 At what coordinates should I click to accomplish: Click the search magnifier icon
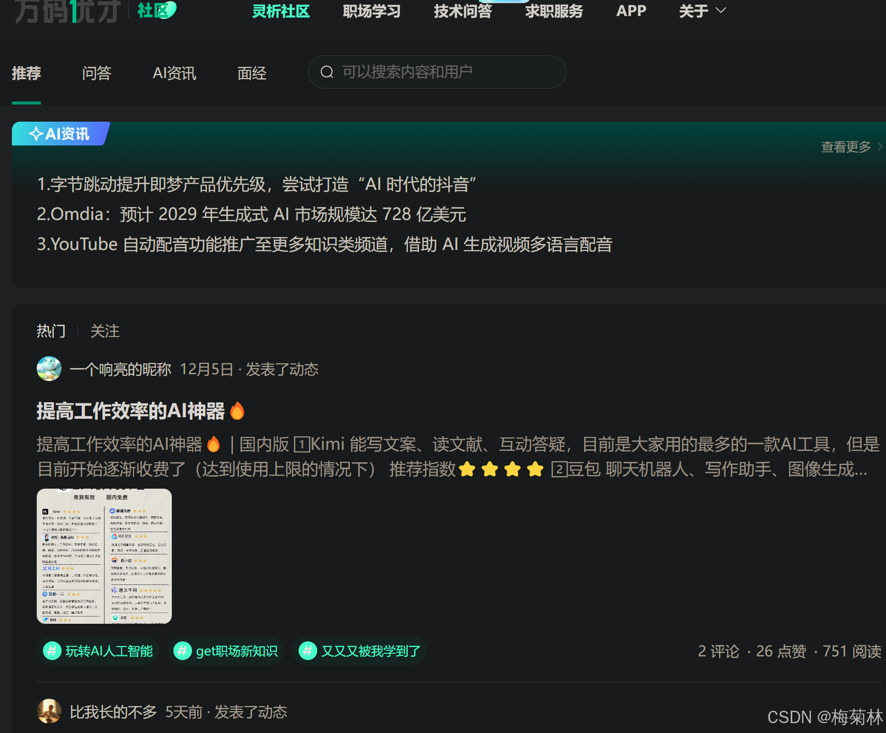click(327, 72)
